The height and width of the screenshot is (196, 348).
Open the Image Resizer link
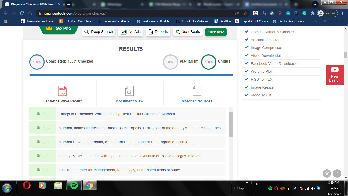click(263, 87)
